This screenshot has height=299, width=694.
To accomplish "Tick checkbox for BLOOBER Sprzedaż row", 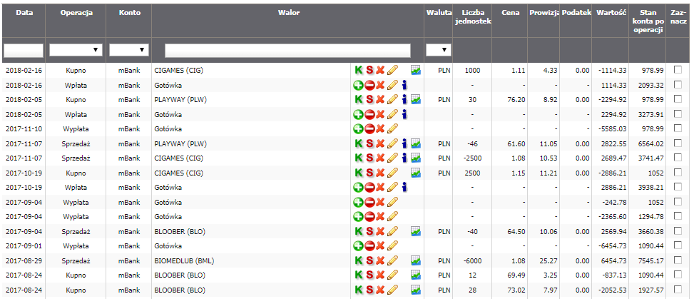I will pos(678,230).
